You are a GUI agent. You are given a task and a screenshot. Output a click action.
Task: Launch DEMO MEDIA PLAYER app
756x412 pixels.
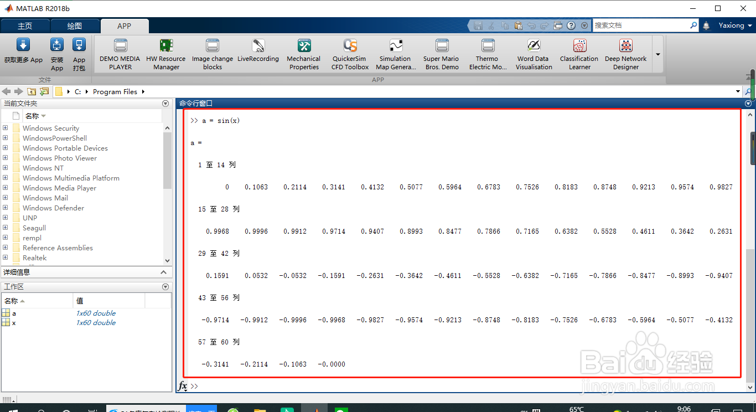click(120, 54)
